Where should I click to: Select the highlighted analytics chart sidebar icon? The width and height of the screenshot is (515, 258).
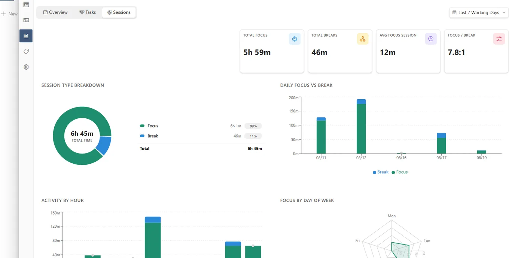point(26,36)
